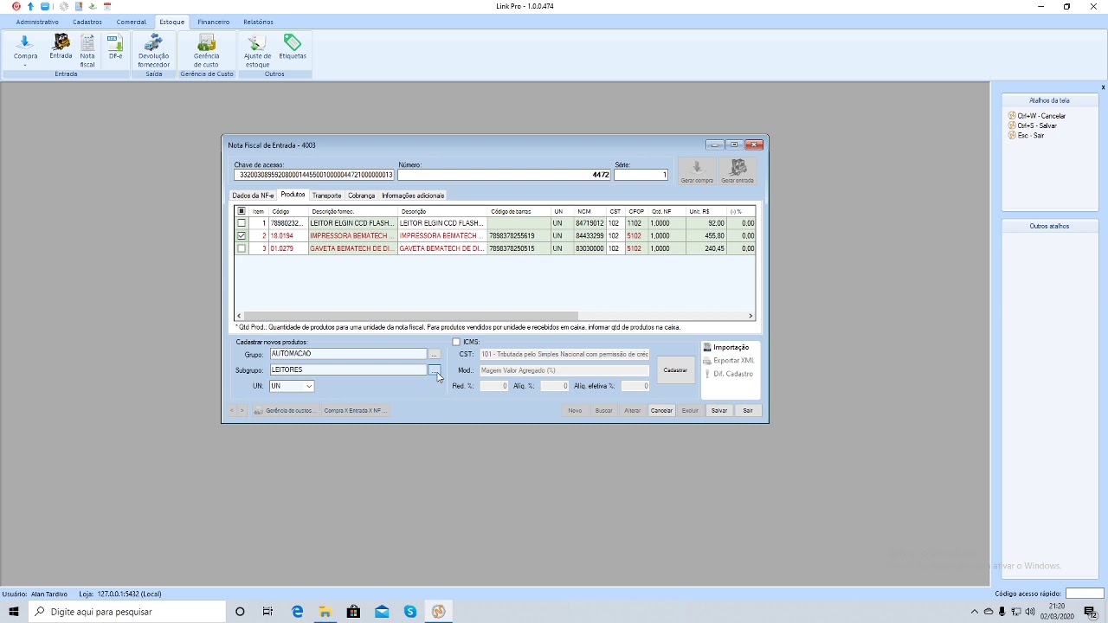Switch to Comercial ribbon tab
Screen dimensions: 1108x623
click(132, 22)
